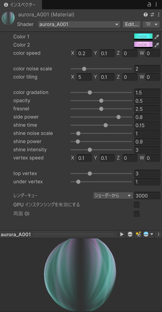Click the under vertex slider handle
Screen dimensions: 162x312
78,182
